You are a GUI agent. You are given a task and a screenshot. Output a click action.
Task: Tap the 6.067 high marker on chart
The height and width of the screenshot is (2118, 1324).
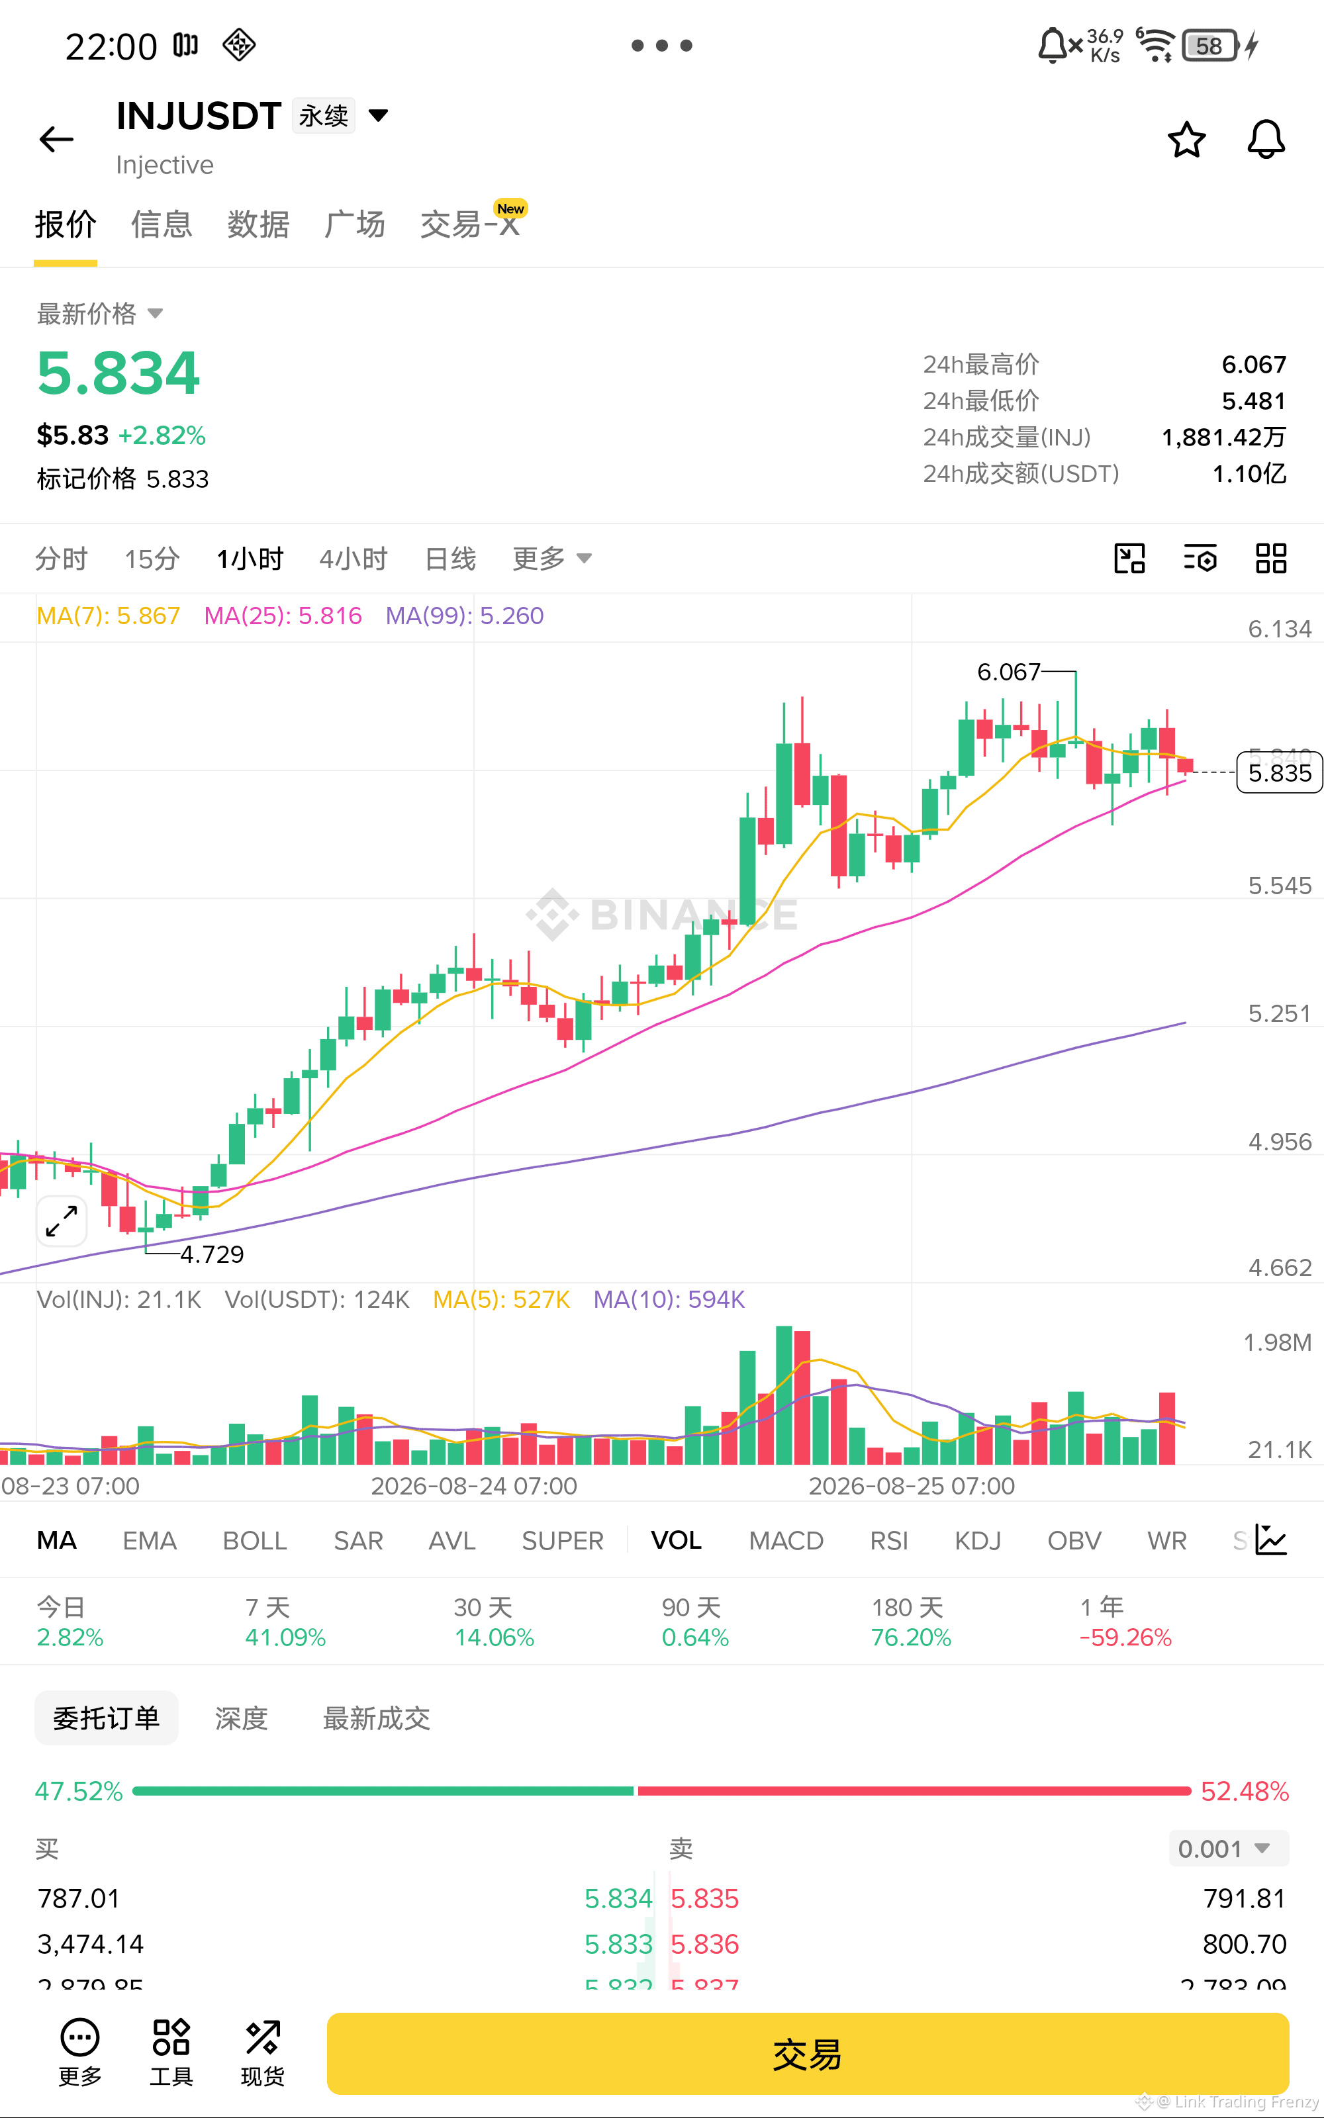pos(1009,671)
